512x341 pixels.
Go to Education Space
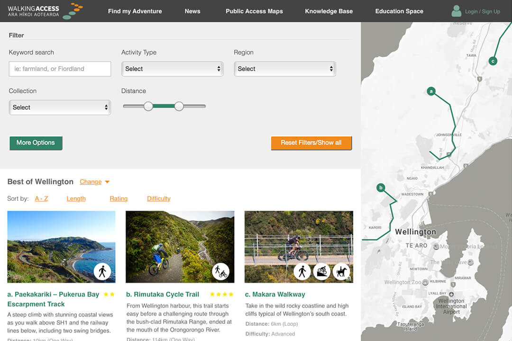(399, 11)
